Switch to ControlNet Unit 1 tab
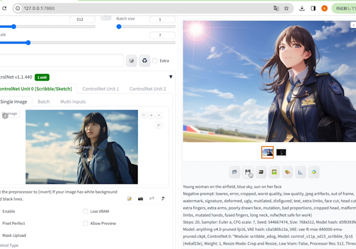 [100, 89]
